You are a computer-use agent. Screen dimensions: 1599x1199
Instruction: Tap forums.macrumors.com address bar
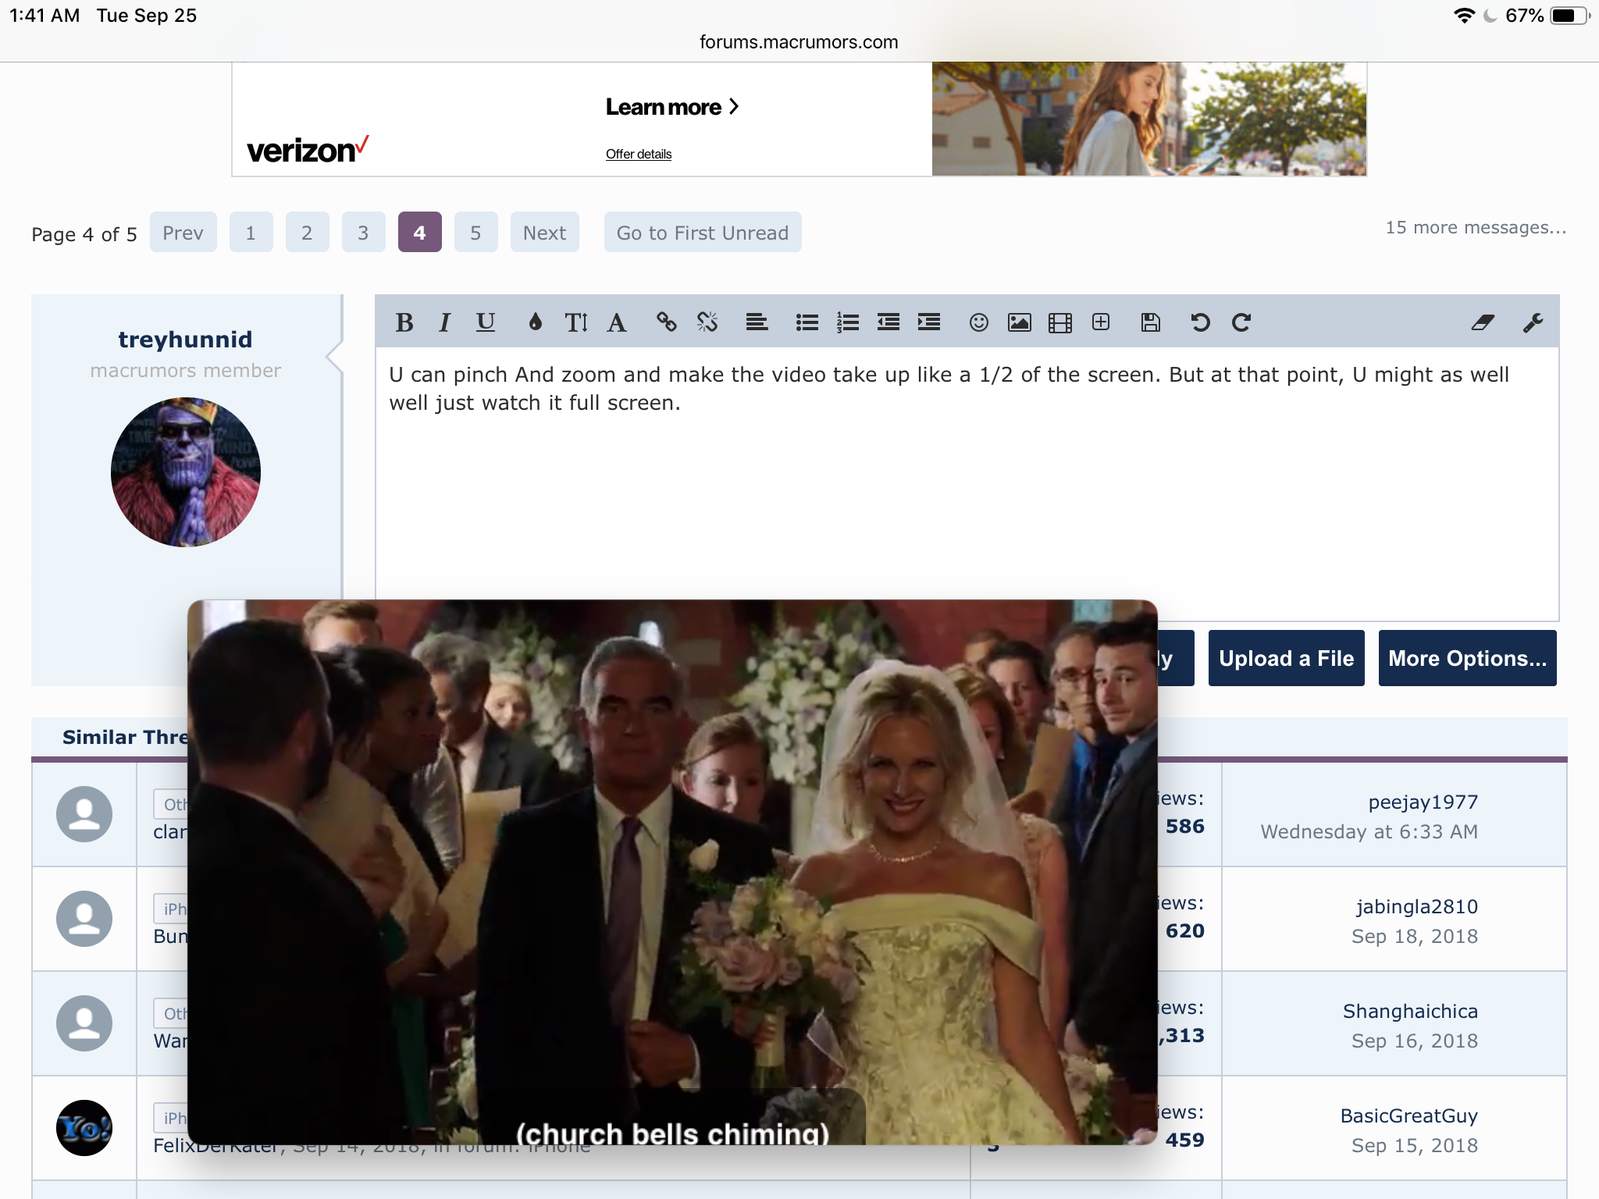(799, 42)
